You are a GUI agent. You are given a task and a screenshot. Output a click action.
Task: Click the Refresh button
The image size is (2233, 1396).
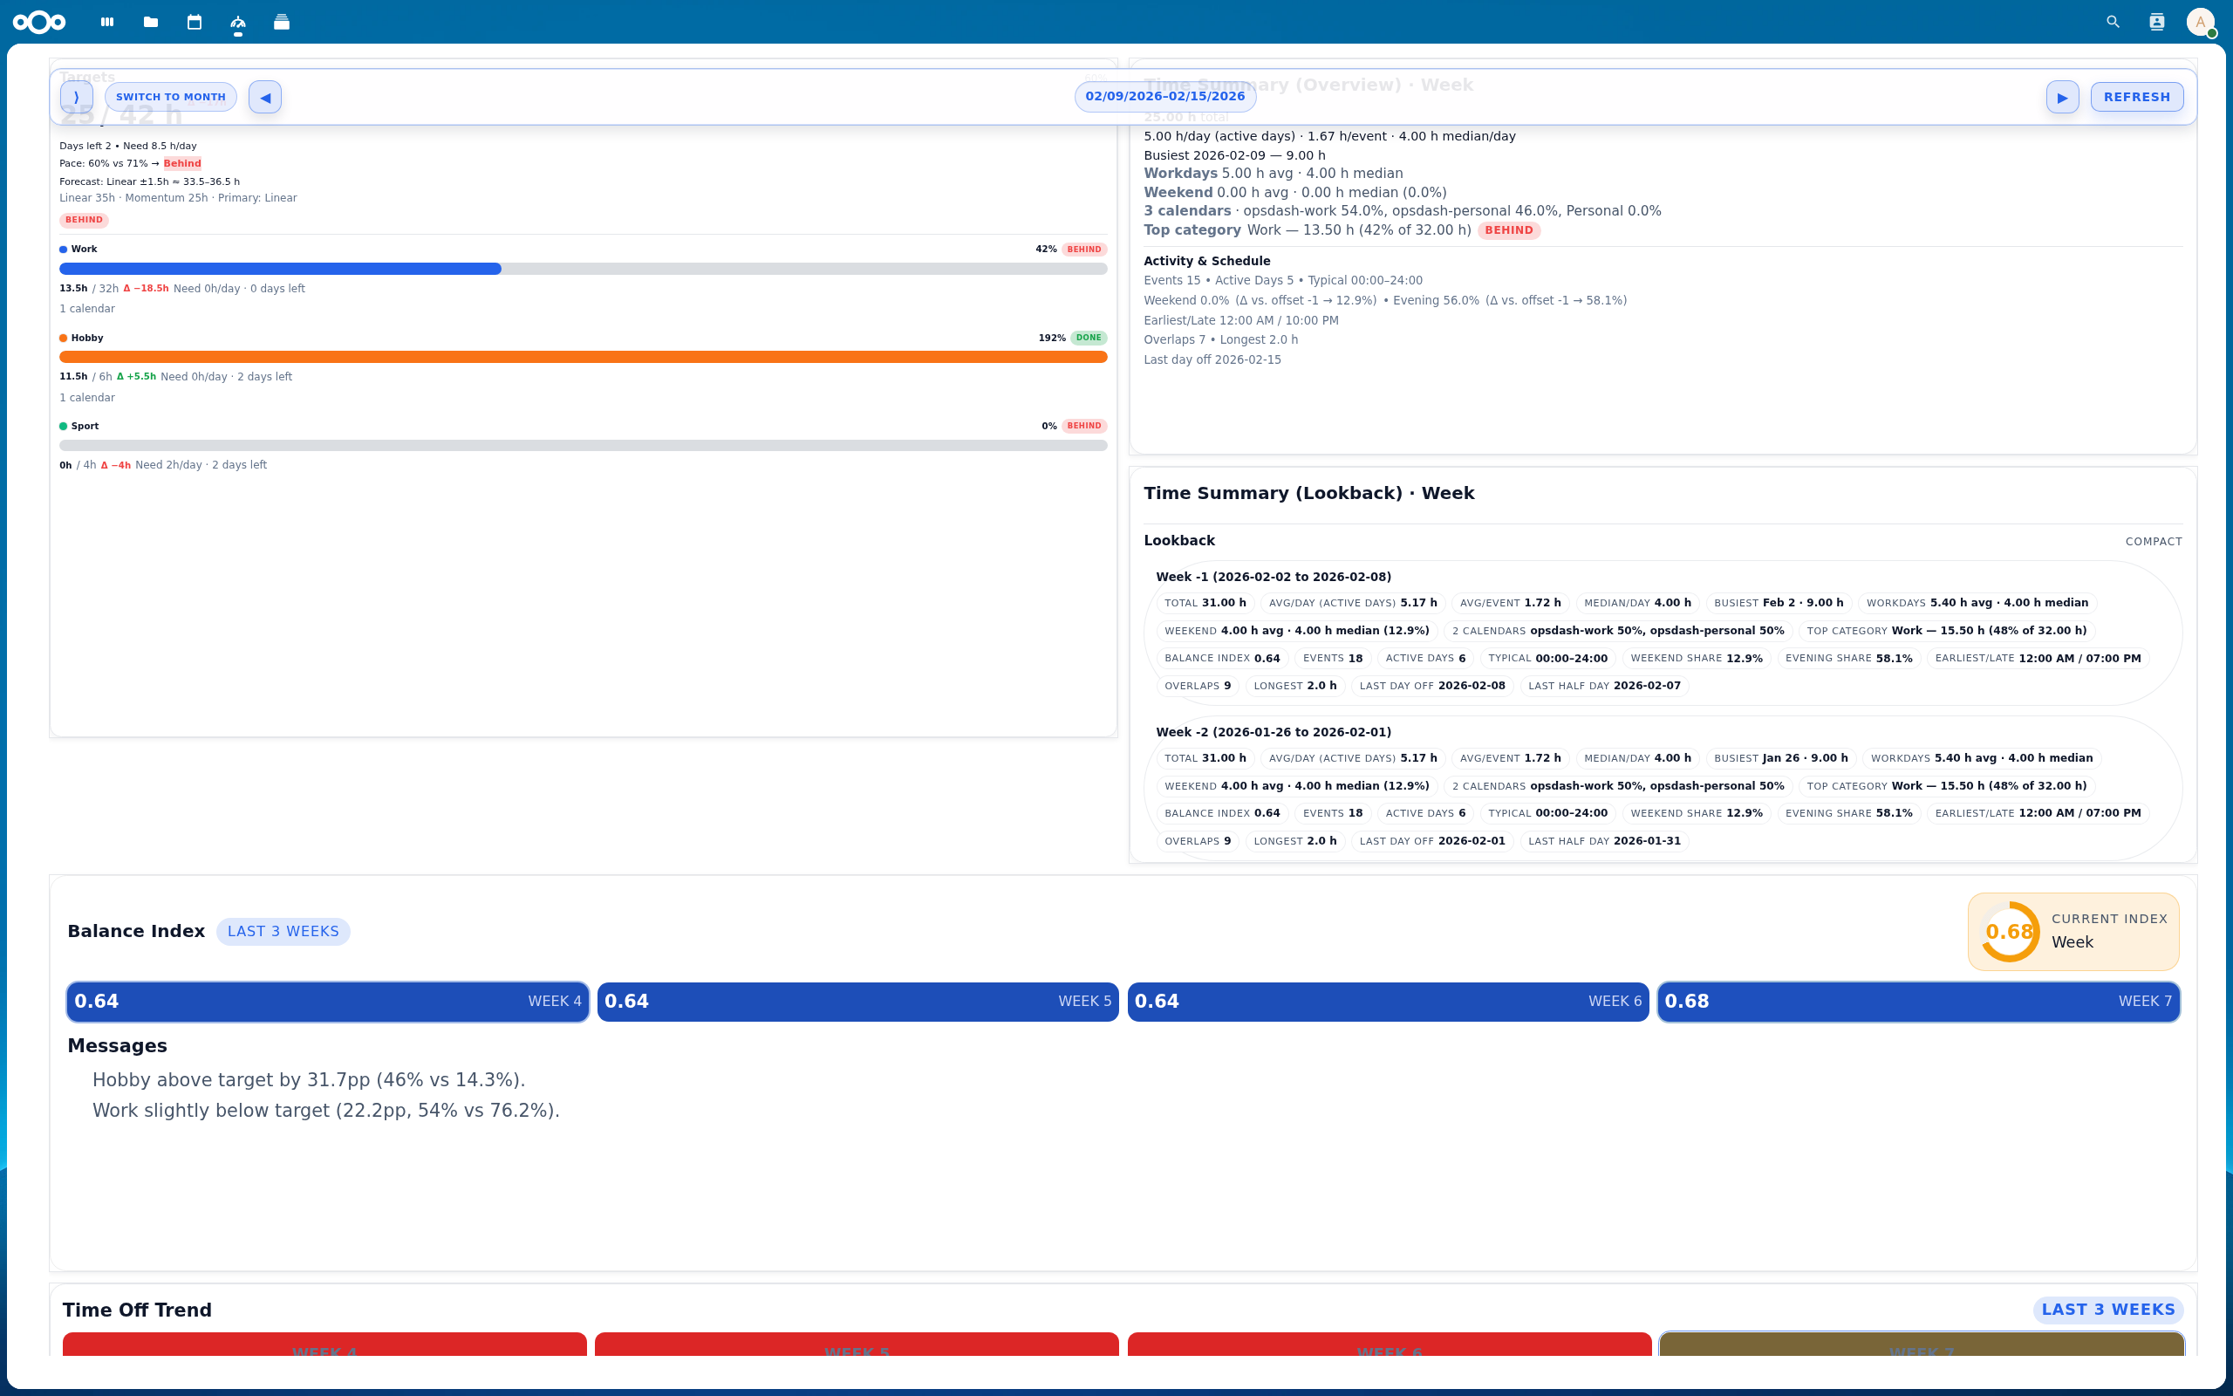pos(2136,96)
